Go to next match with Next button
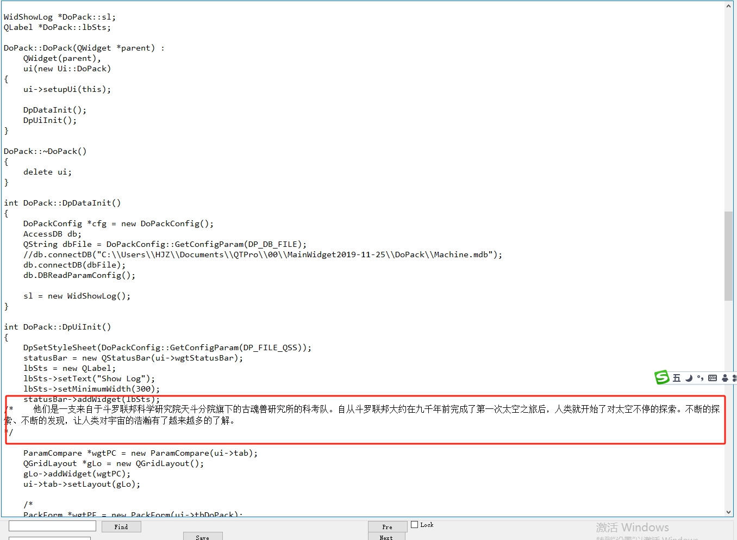737x540 pixels. (388, 537)
